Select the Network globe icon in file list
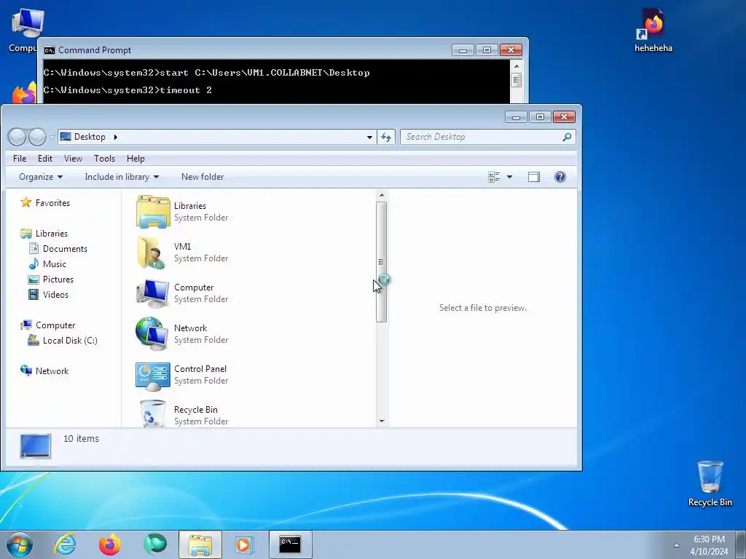746x559 pixels. coord(153,333)
